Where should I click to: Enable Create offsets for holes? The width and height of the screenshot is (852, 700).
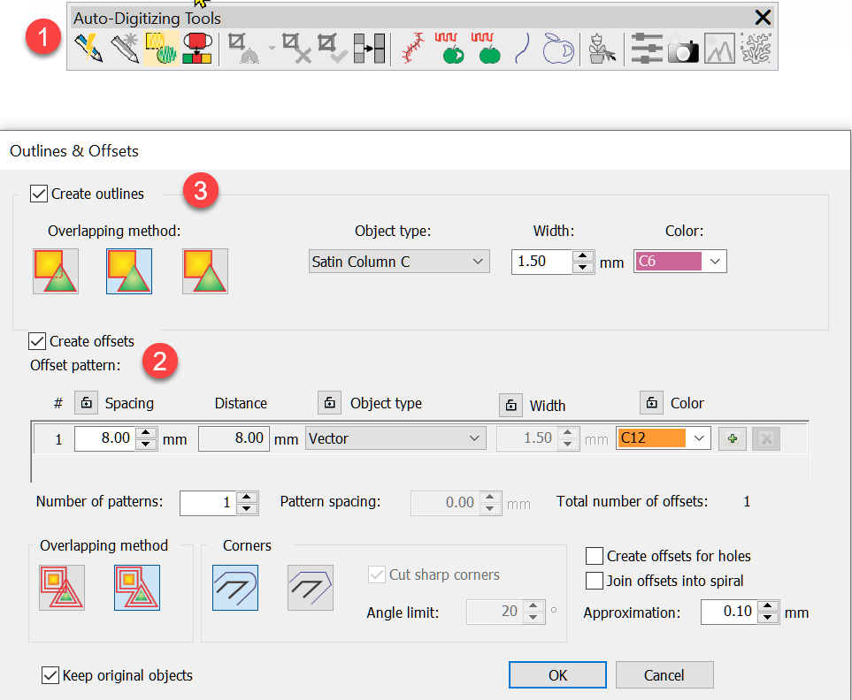(x=595, y=556)
